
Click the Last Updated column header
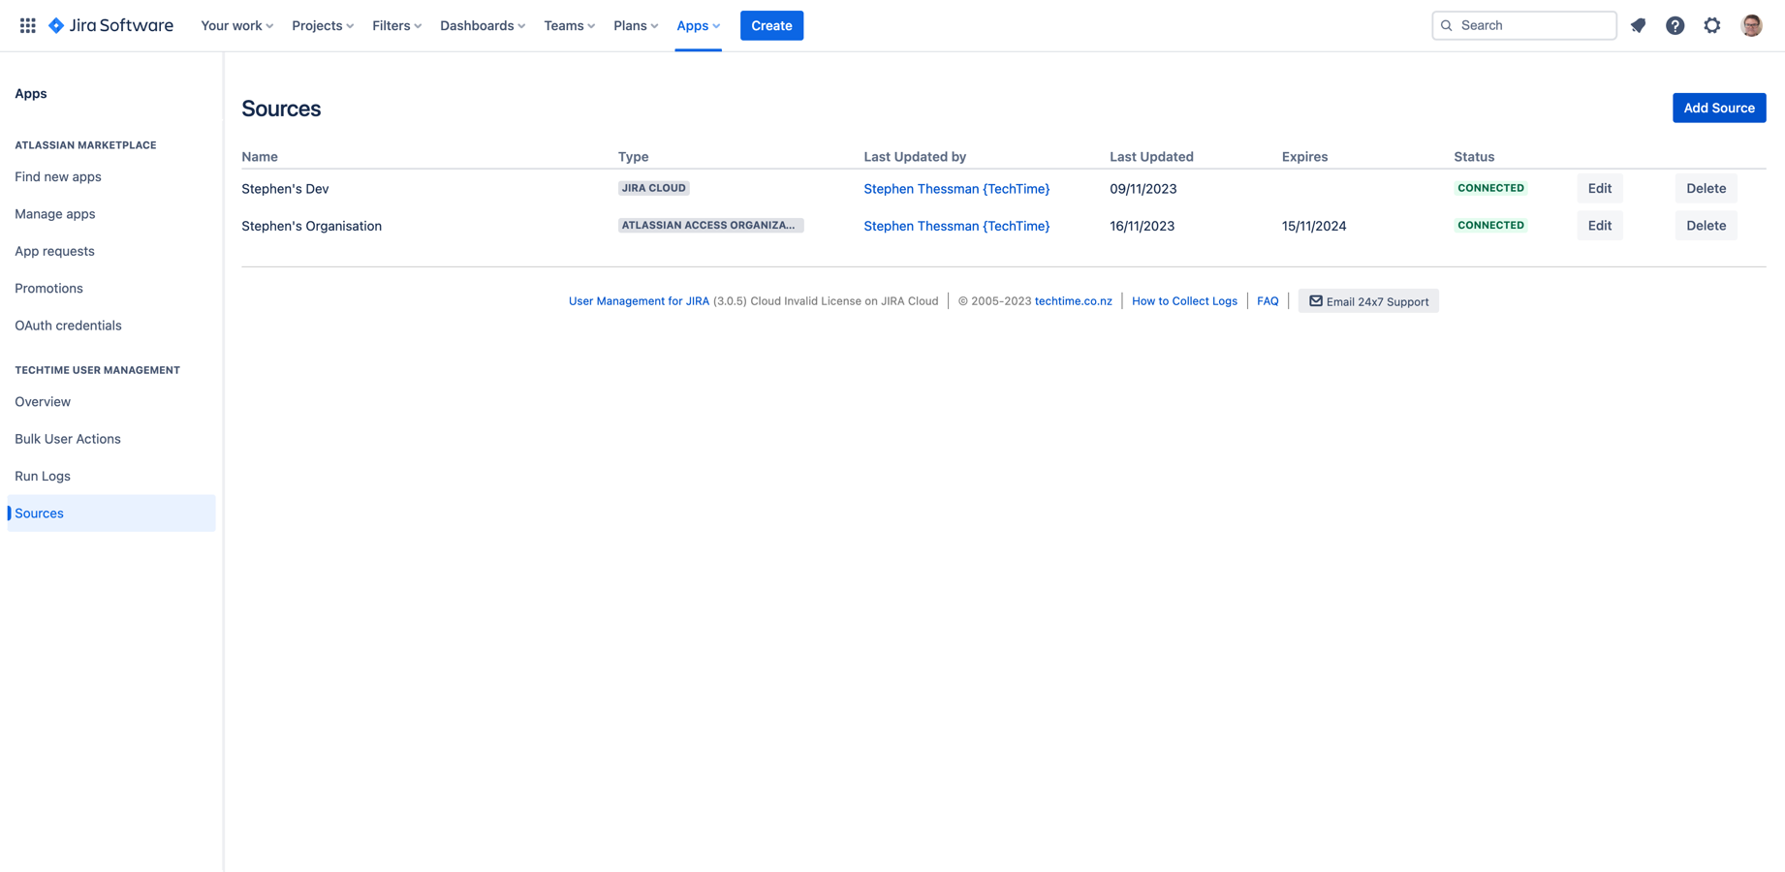1151,157
